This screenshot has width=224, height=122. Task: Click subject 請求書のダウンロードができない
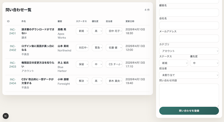click(38, 31)
